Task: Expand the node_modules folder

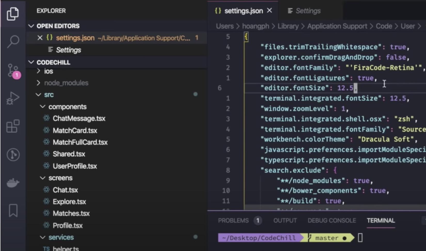Action: click(x=38, y=83)
